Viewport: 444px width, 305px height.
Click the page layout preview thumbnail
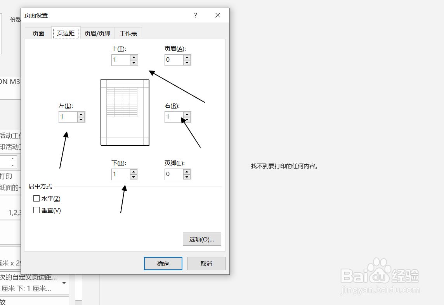[125, 112]
